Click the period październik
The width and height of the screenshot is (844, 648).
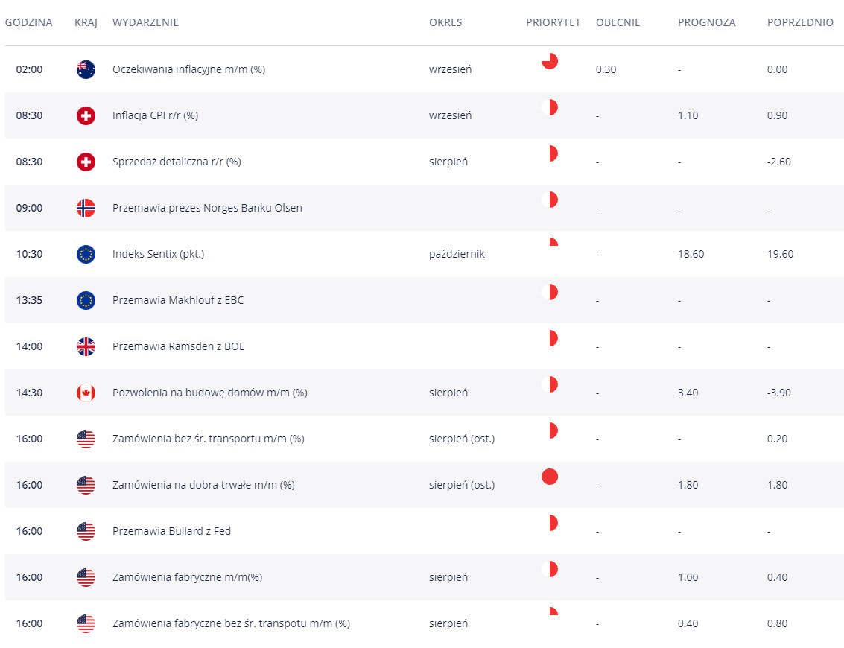(x=457, y=254)
